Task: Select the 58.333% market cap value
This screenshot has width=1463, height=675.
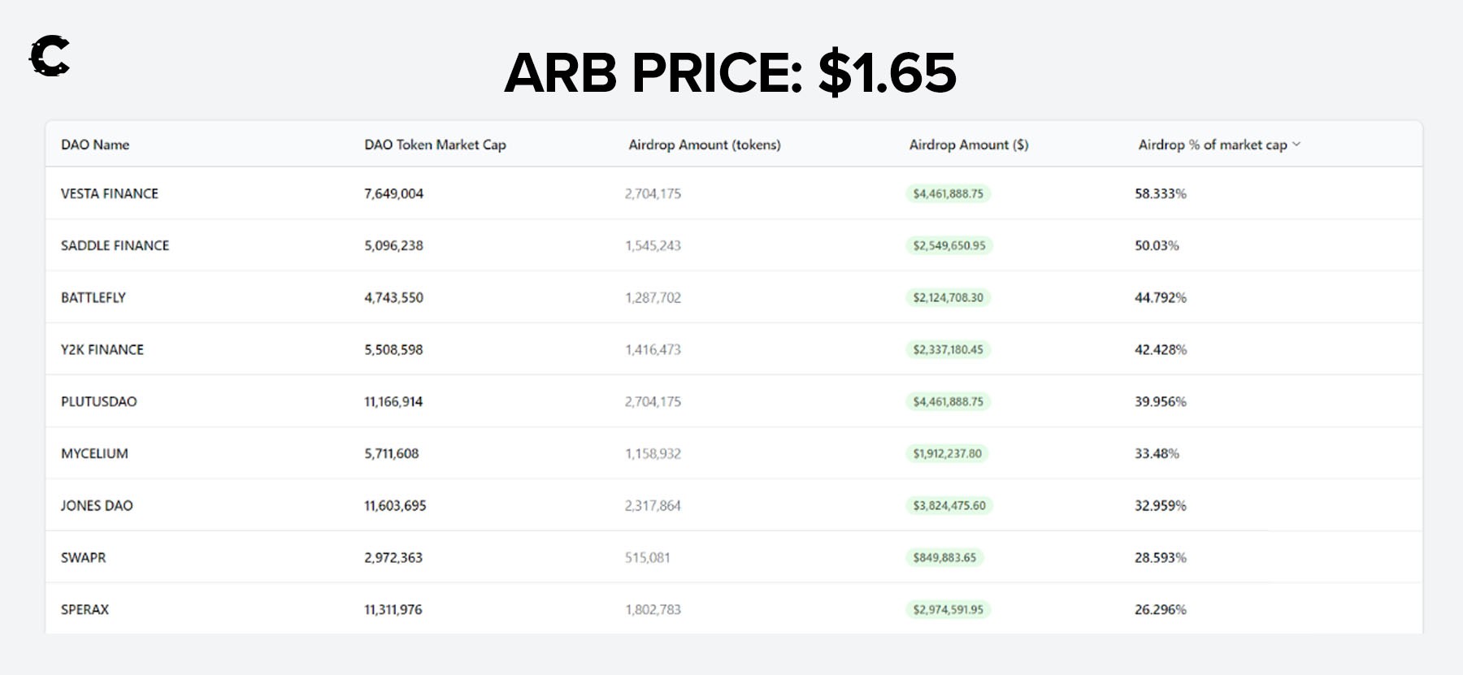Action: click(x=1161, y=193)
